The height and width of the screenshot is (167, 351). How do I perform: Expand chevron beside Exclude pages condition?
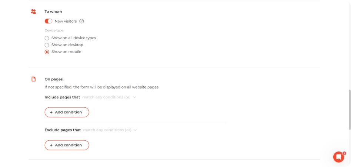coord(135,130)
